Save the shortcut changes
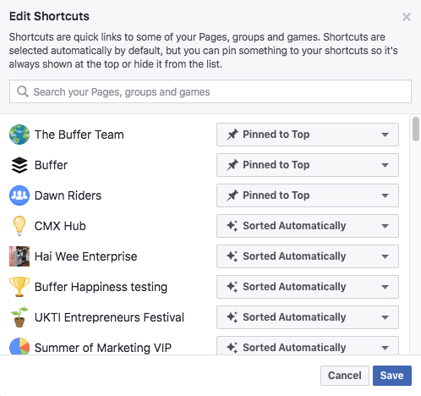This screenshot has height=396, width=421. pyautogui.click(x=392, y=376)
